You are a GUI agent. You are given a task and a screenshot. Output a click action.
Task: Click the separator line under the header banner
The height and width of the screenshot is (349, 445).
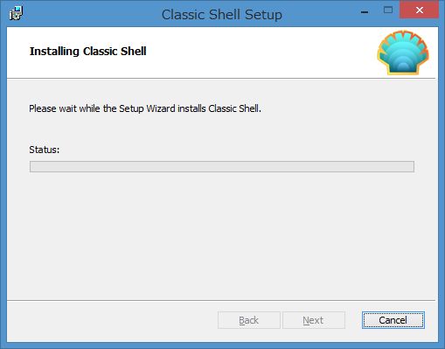click(x=221, y=78)
